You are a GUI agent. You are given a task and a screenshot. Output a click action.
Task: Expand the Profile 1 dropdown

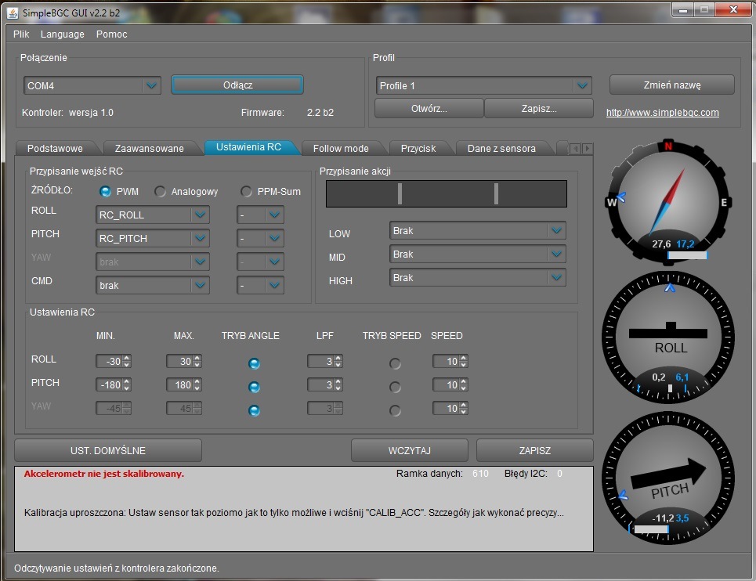(x=581, y=86)
